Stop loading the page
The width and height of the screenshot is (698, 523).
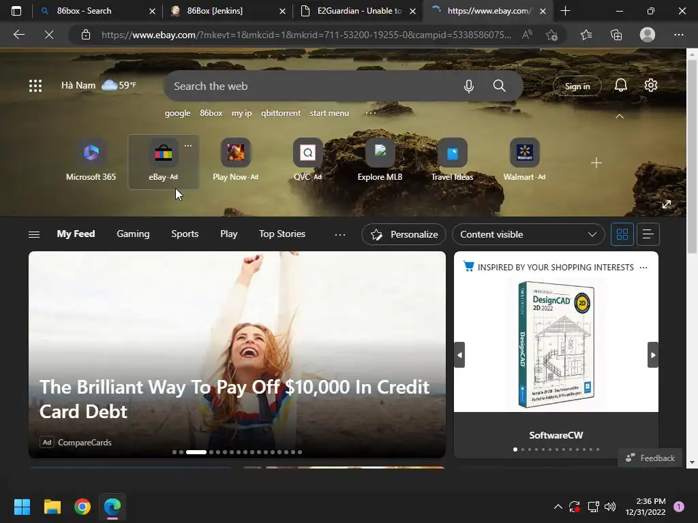tap(49, 35)
